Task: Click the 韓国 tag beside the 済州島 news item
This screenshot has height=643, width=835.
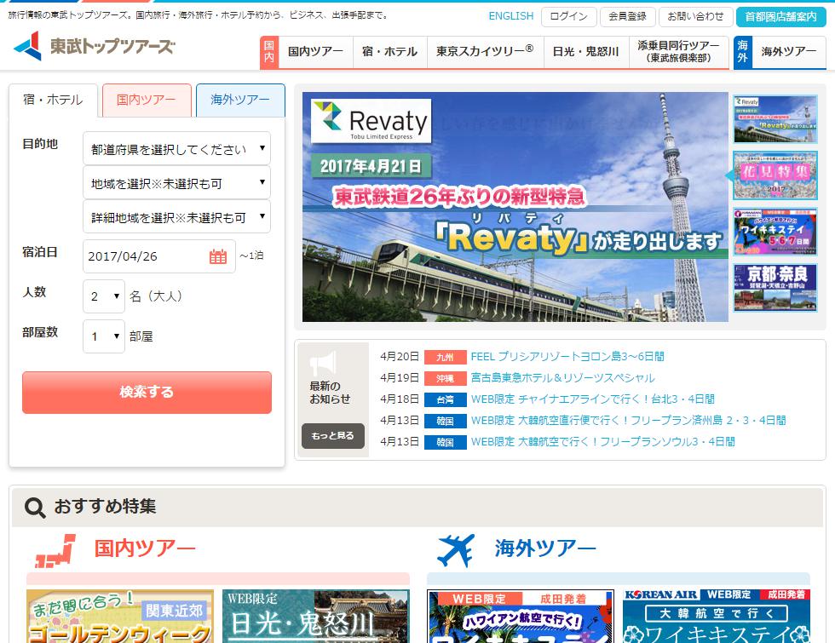Action: (445, 421)
